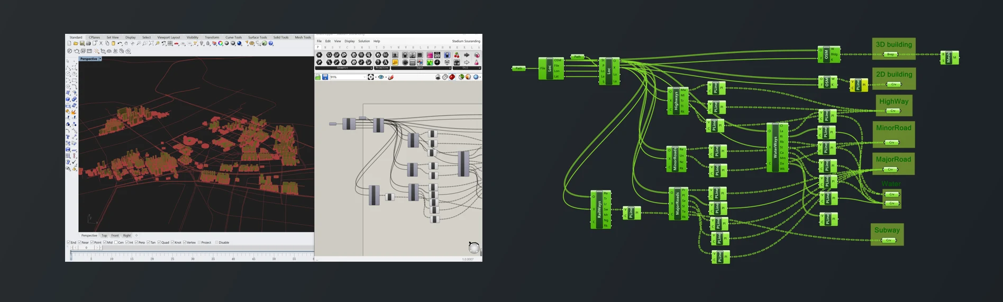1003x302 pixels.
Task: Click the Grasshopper canvas compass widget
Action: [474, 247]
